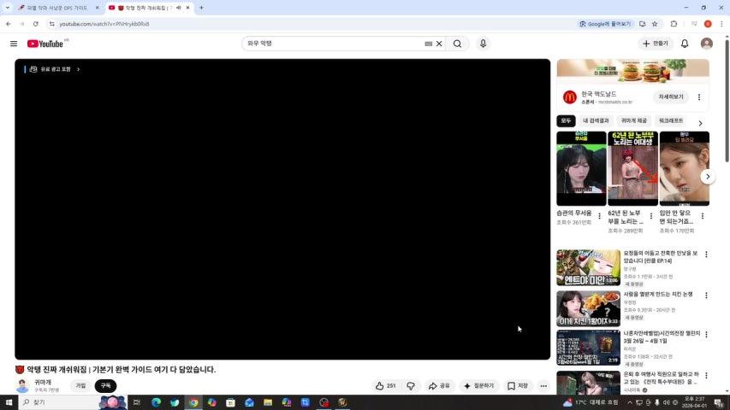Click the 자세히보기 button on the ad
730x410 pixels.
(670, 97)
